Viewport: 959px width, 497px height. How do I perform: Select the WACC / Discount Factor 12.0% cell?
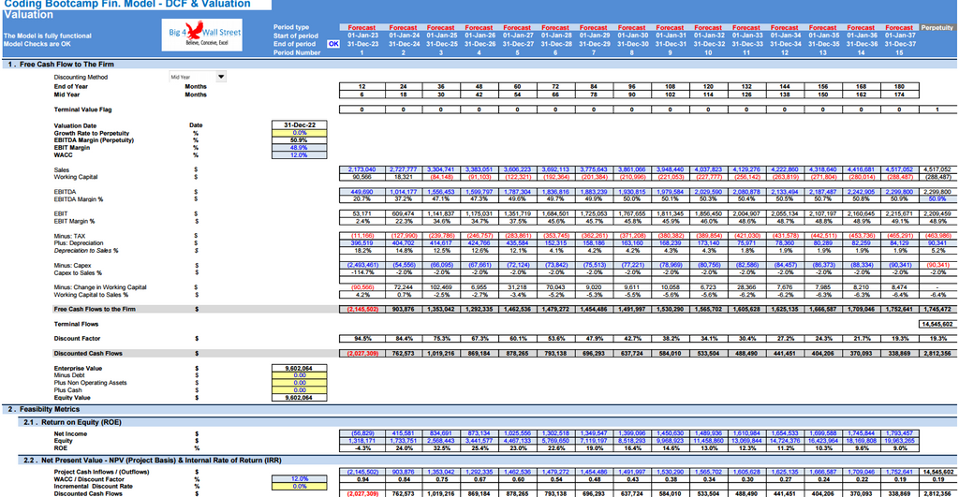(x=299, y=478)
